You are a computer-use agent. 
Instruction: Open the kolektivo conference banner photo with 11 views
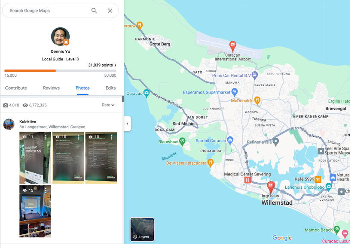coord(35,157)
